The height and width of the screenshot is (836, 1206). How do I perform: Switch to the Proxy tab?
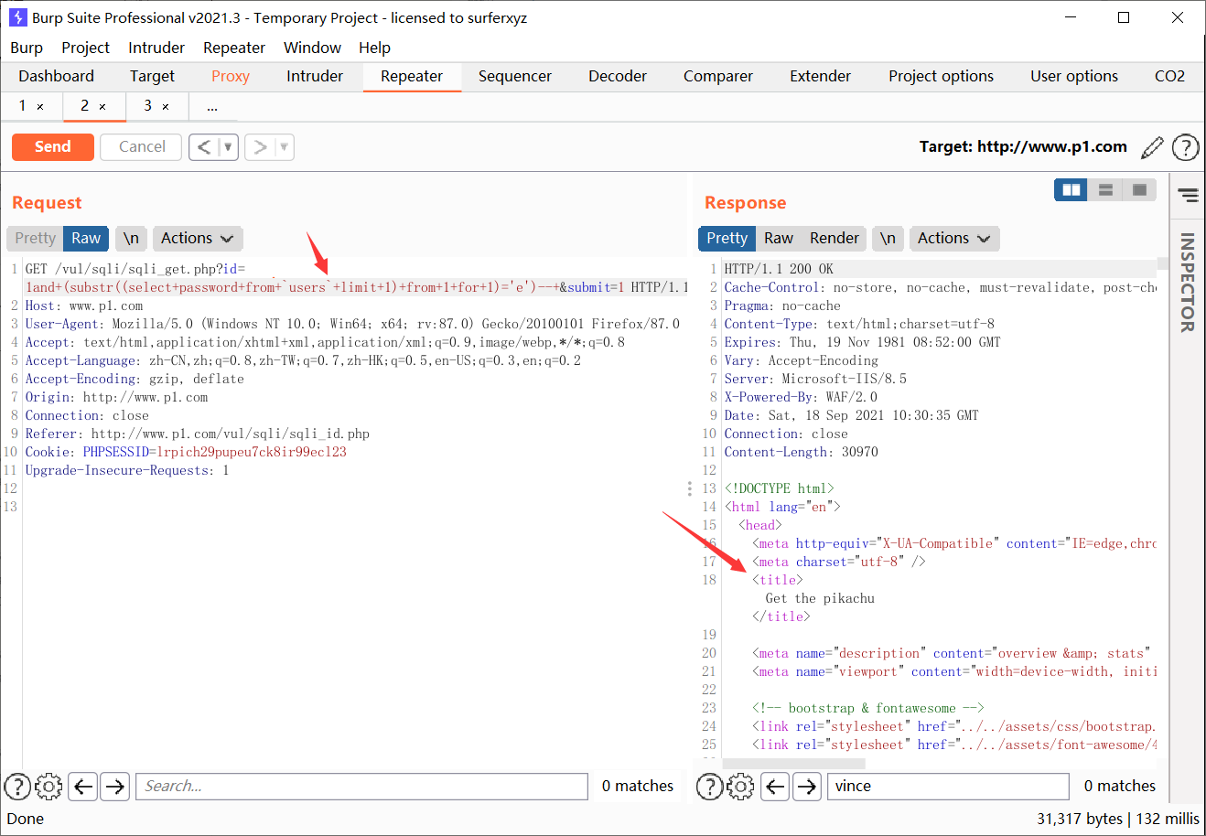click(231, 77)
